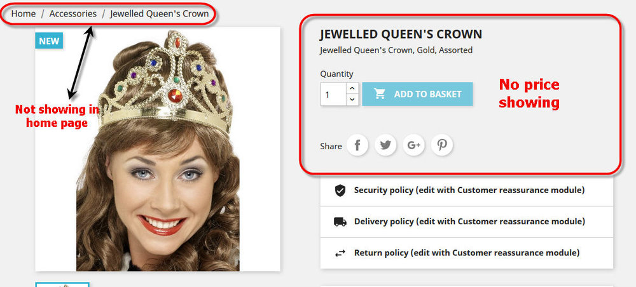Click the NEW product flag label

(x=49, y=41)
